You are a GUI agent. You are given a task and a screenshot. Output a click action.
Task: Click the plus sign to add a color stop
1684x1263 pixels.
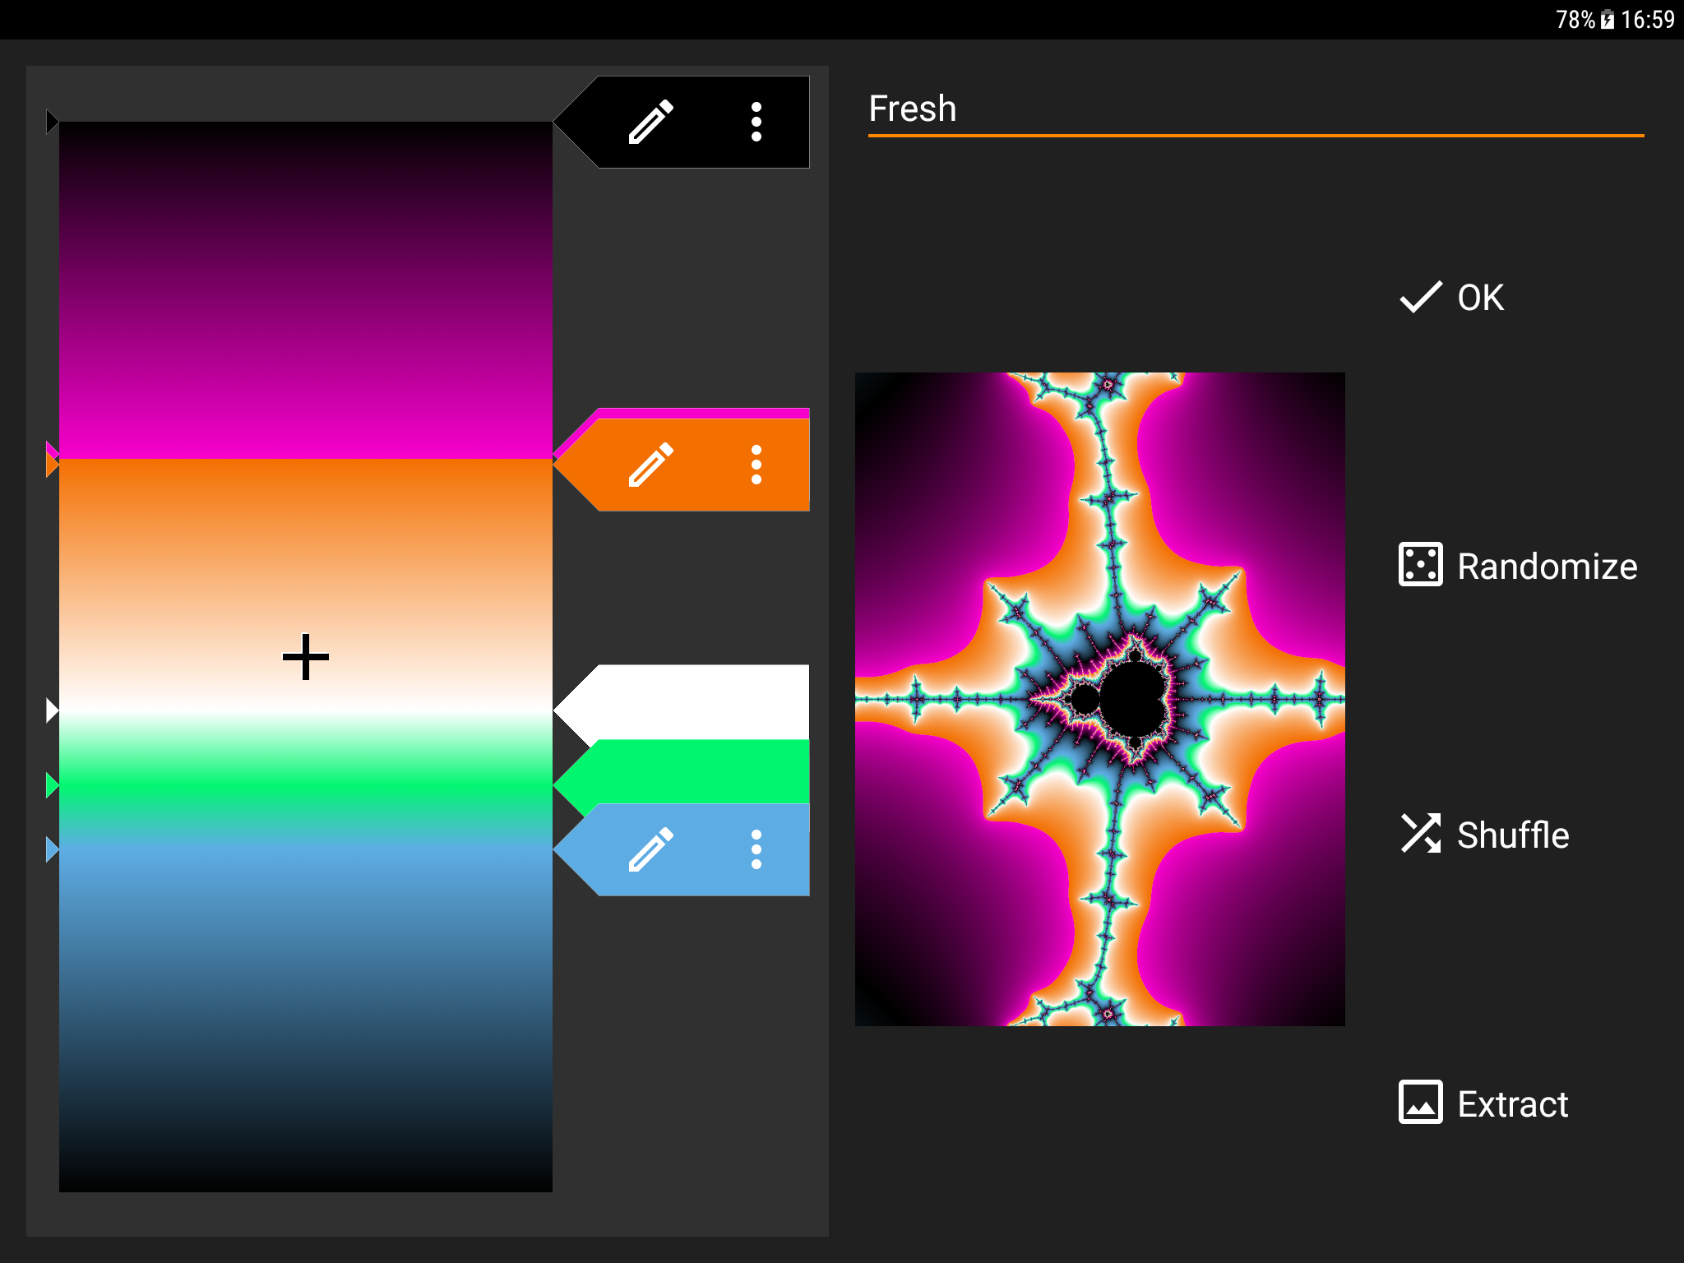pyautogui.click(x=304, y=655)
